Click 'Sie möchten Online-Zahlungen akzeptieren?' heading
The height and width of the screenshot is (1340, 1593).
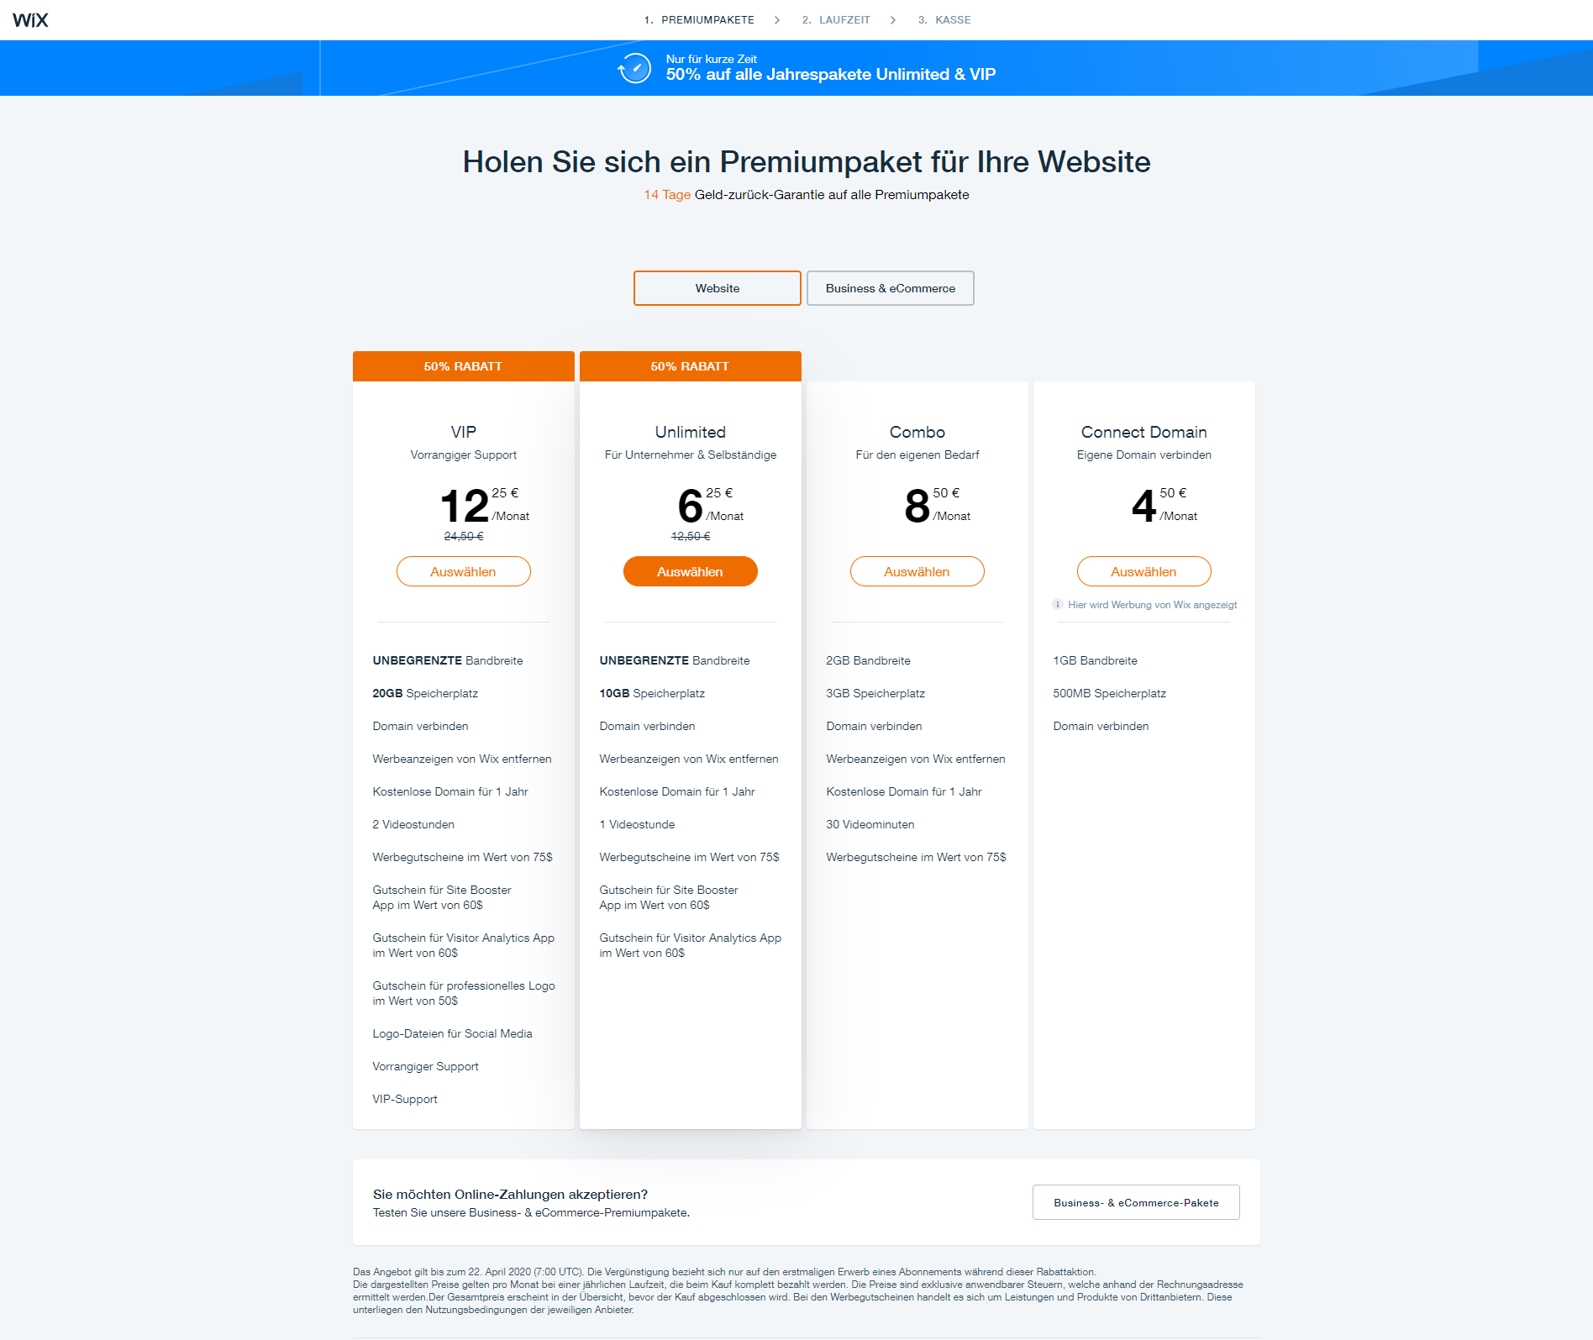(x=510, y=1194)
